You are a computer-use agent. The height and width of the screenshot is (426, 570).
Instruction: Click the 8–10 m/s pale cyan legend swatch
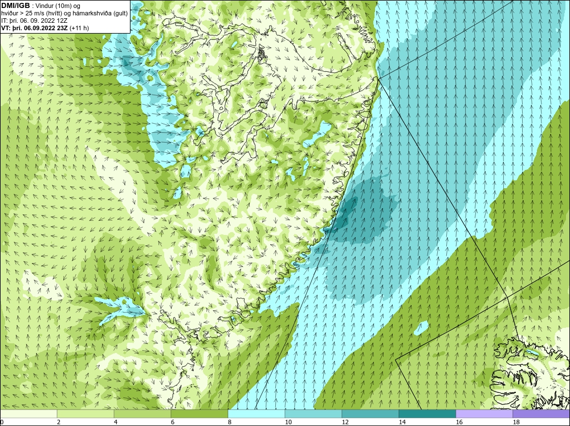coord(256,414)
